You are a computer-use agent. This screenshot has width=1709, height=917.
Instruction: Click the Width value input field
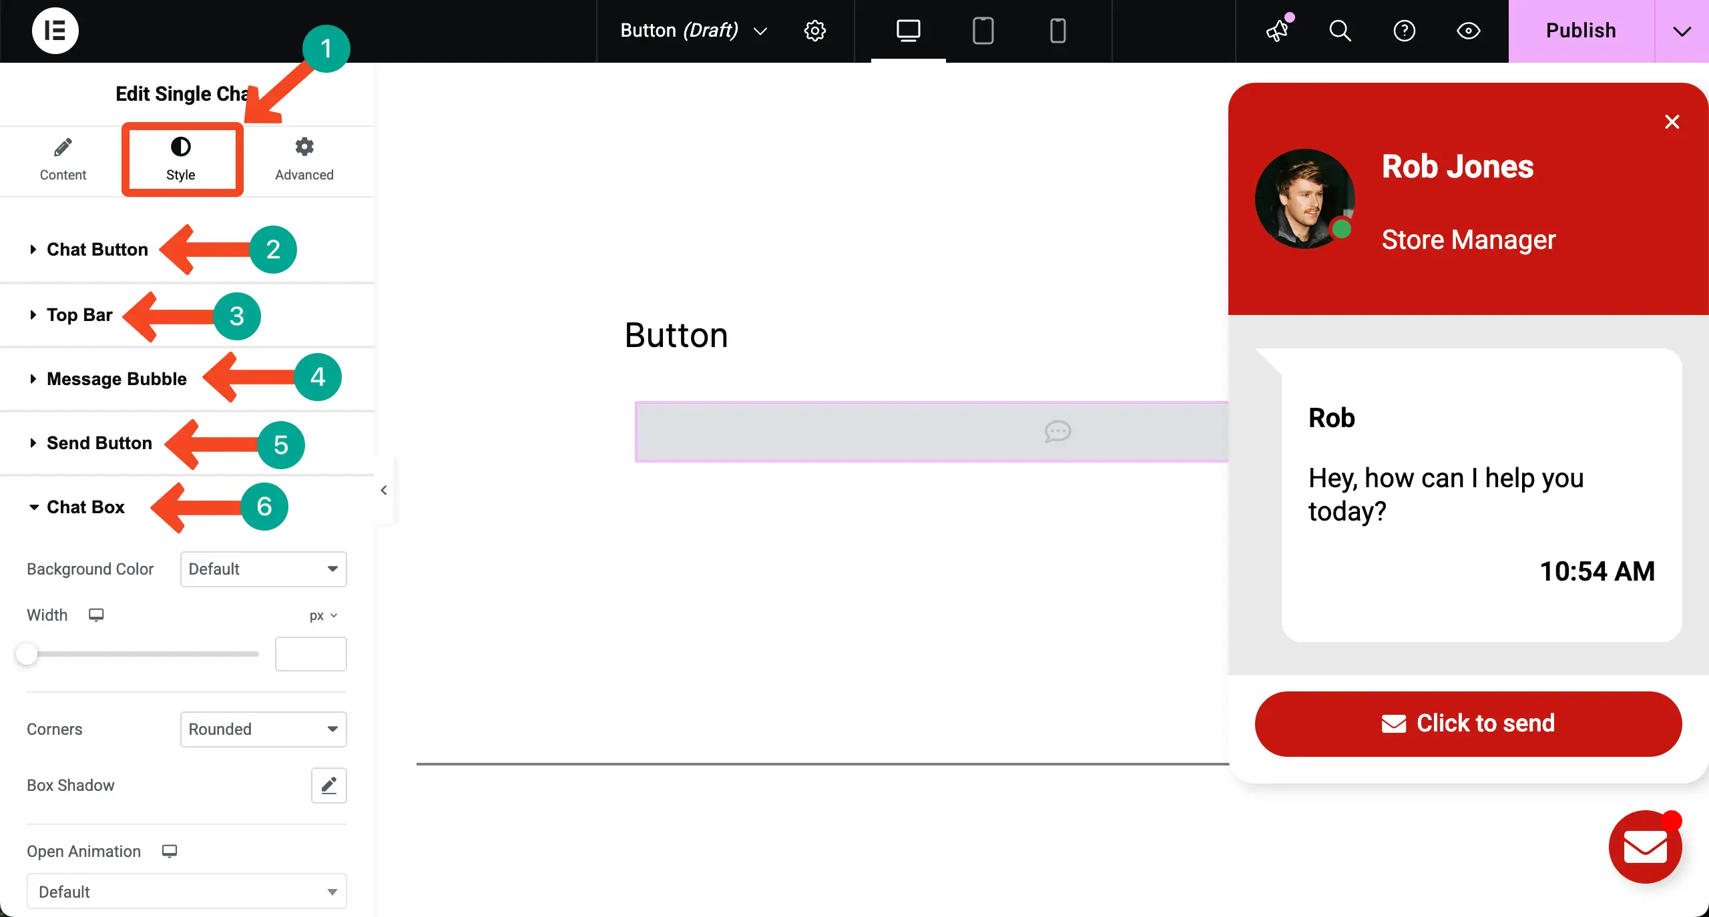(310, 654)
